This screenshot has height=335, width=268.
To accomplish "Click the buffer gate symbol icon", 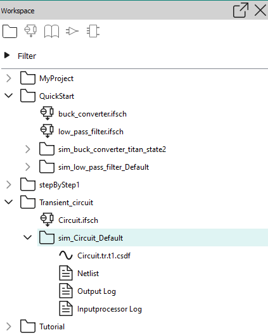I will (x=72, y=31).
